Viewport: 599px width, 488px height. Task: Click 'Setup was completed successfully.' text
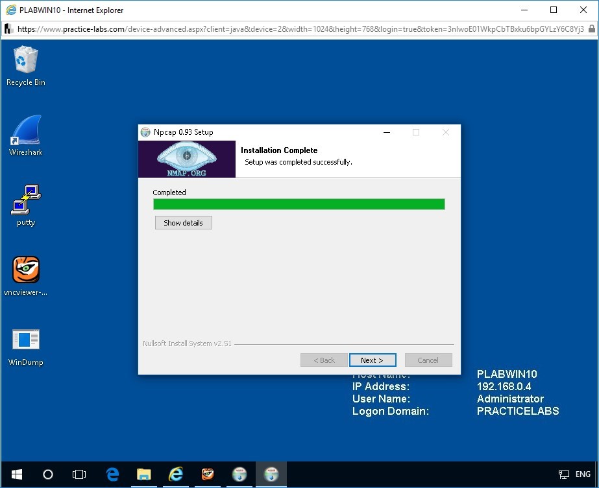[x=299, y=162]
